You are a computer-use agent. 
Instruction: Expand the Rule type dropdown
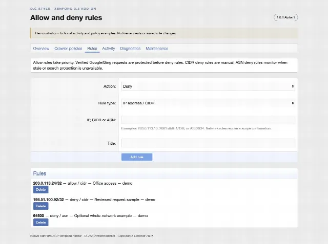(x=208, y=103)
